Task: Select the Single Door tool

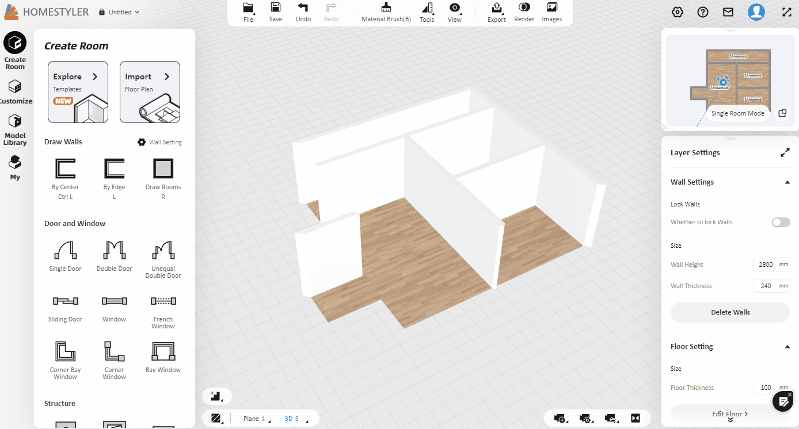Action: click(65, 256)
